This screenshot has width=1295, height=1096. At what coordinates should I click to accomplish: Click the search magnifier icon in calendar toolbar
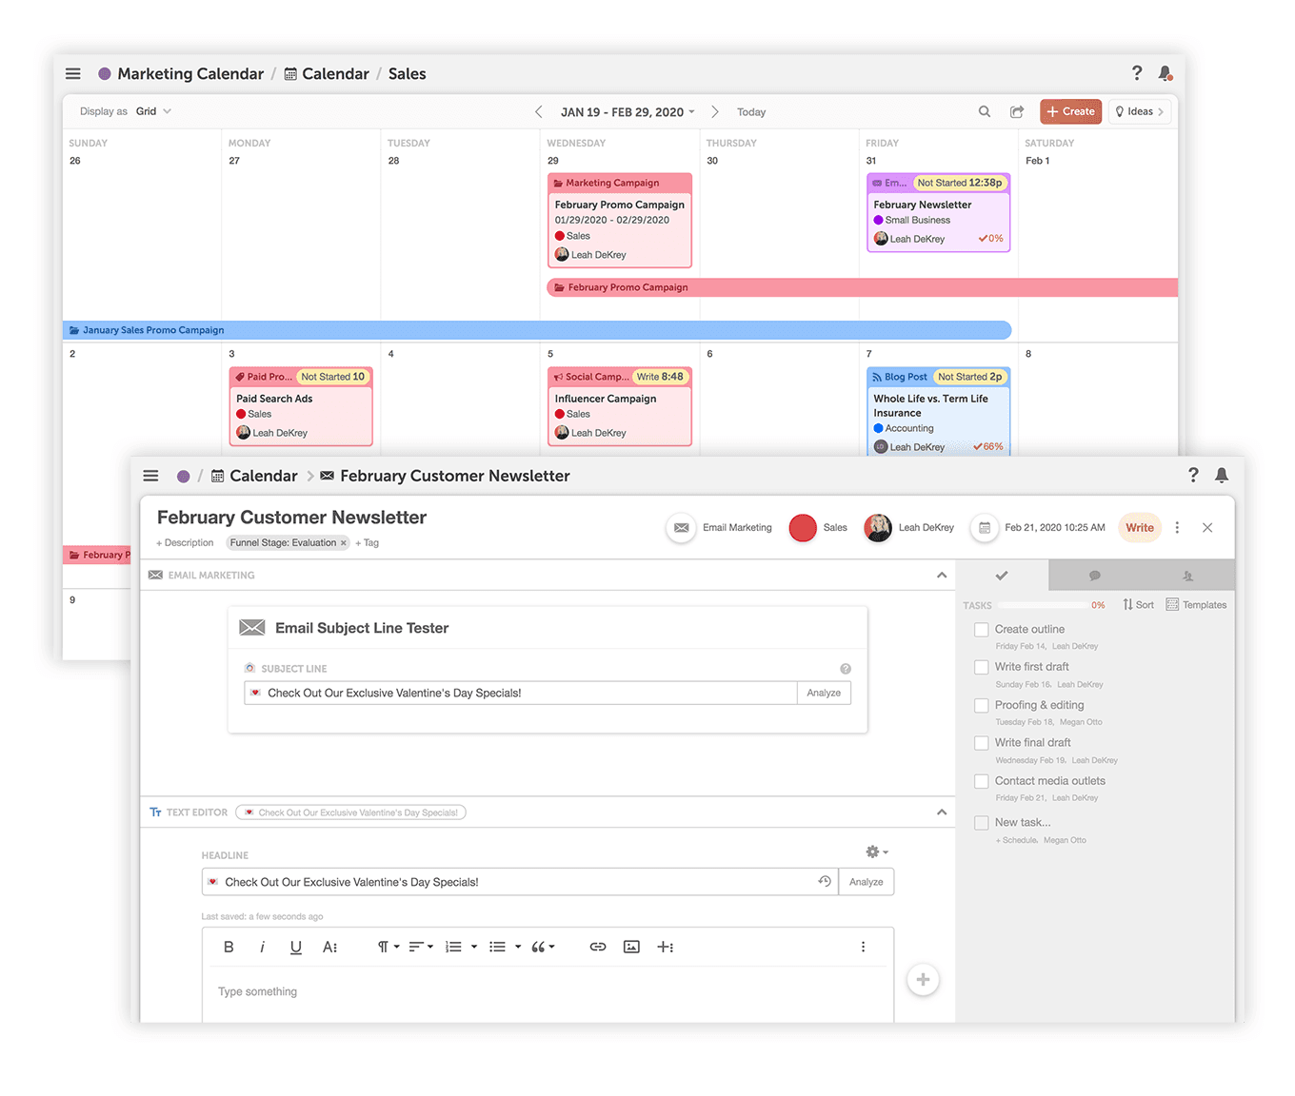pos(985,112)
